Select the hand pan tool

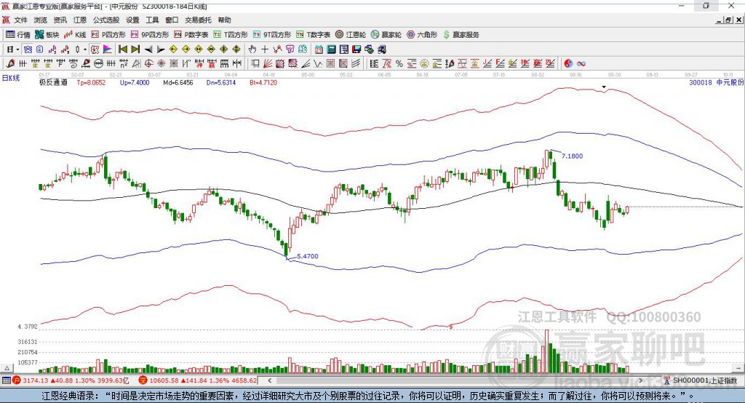coord(252,49)
